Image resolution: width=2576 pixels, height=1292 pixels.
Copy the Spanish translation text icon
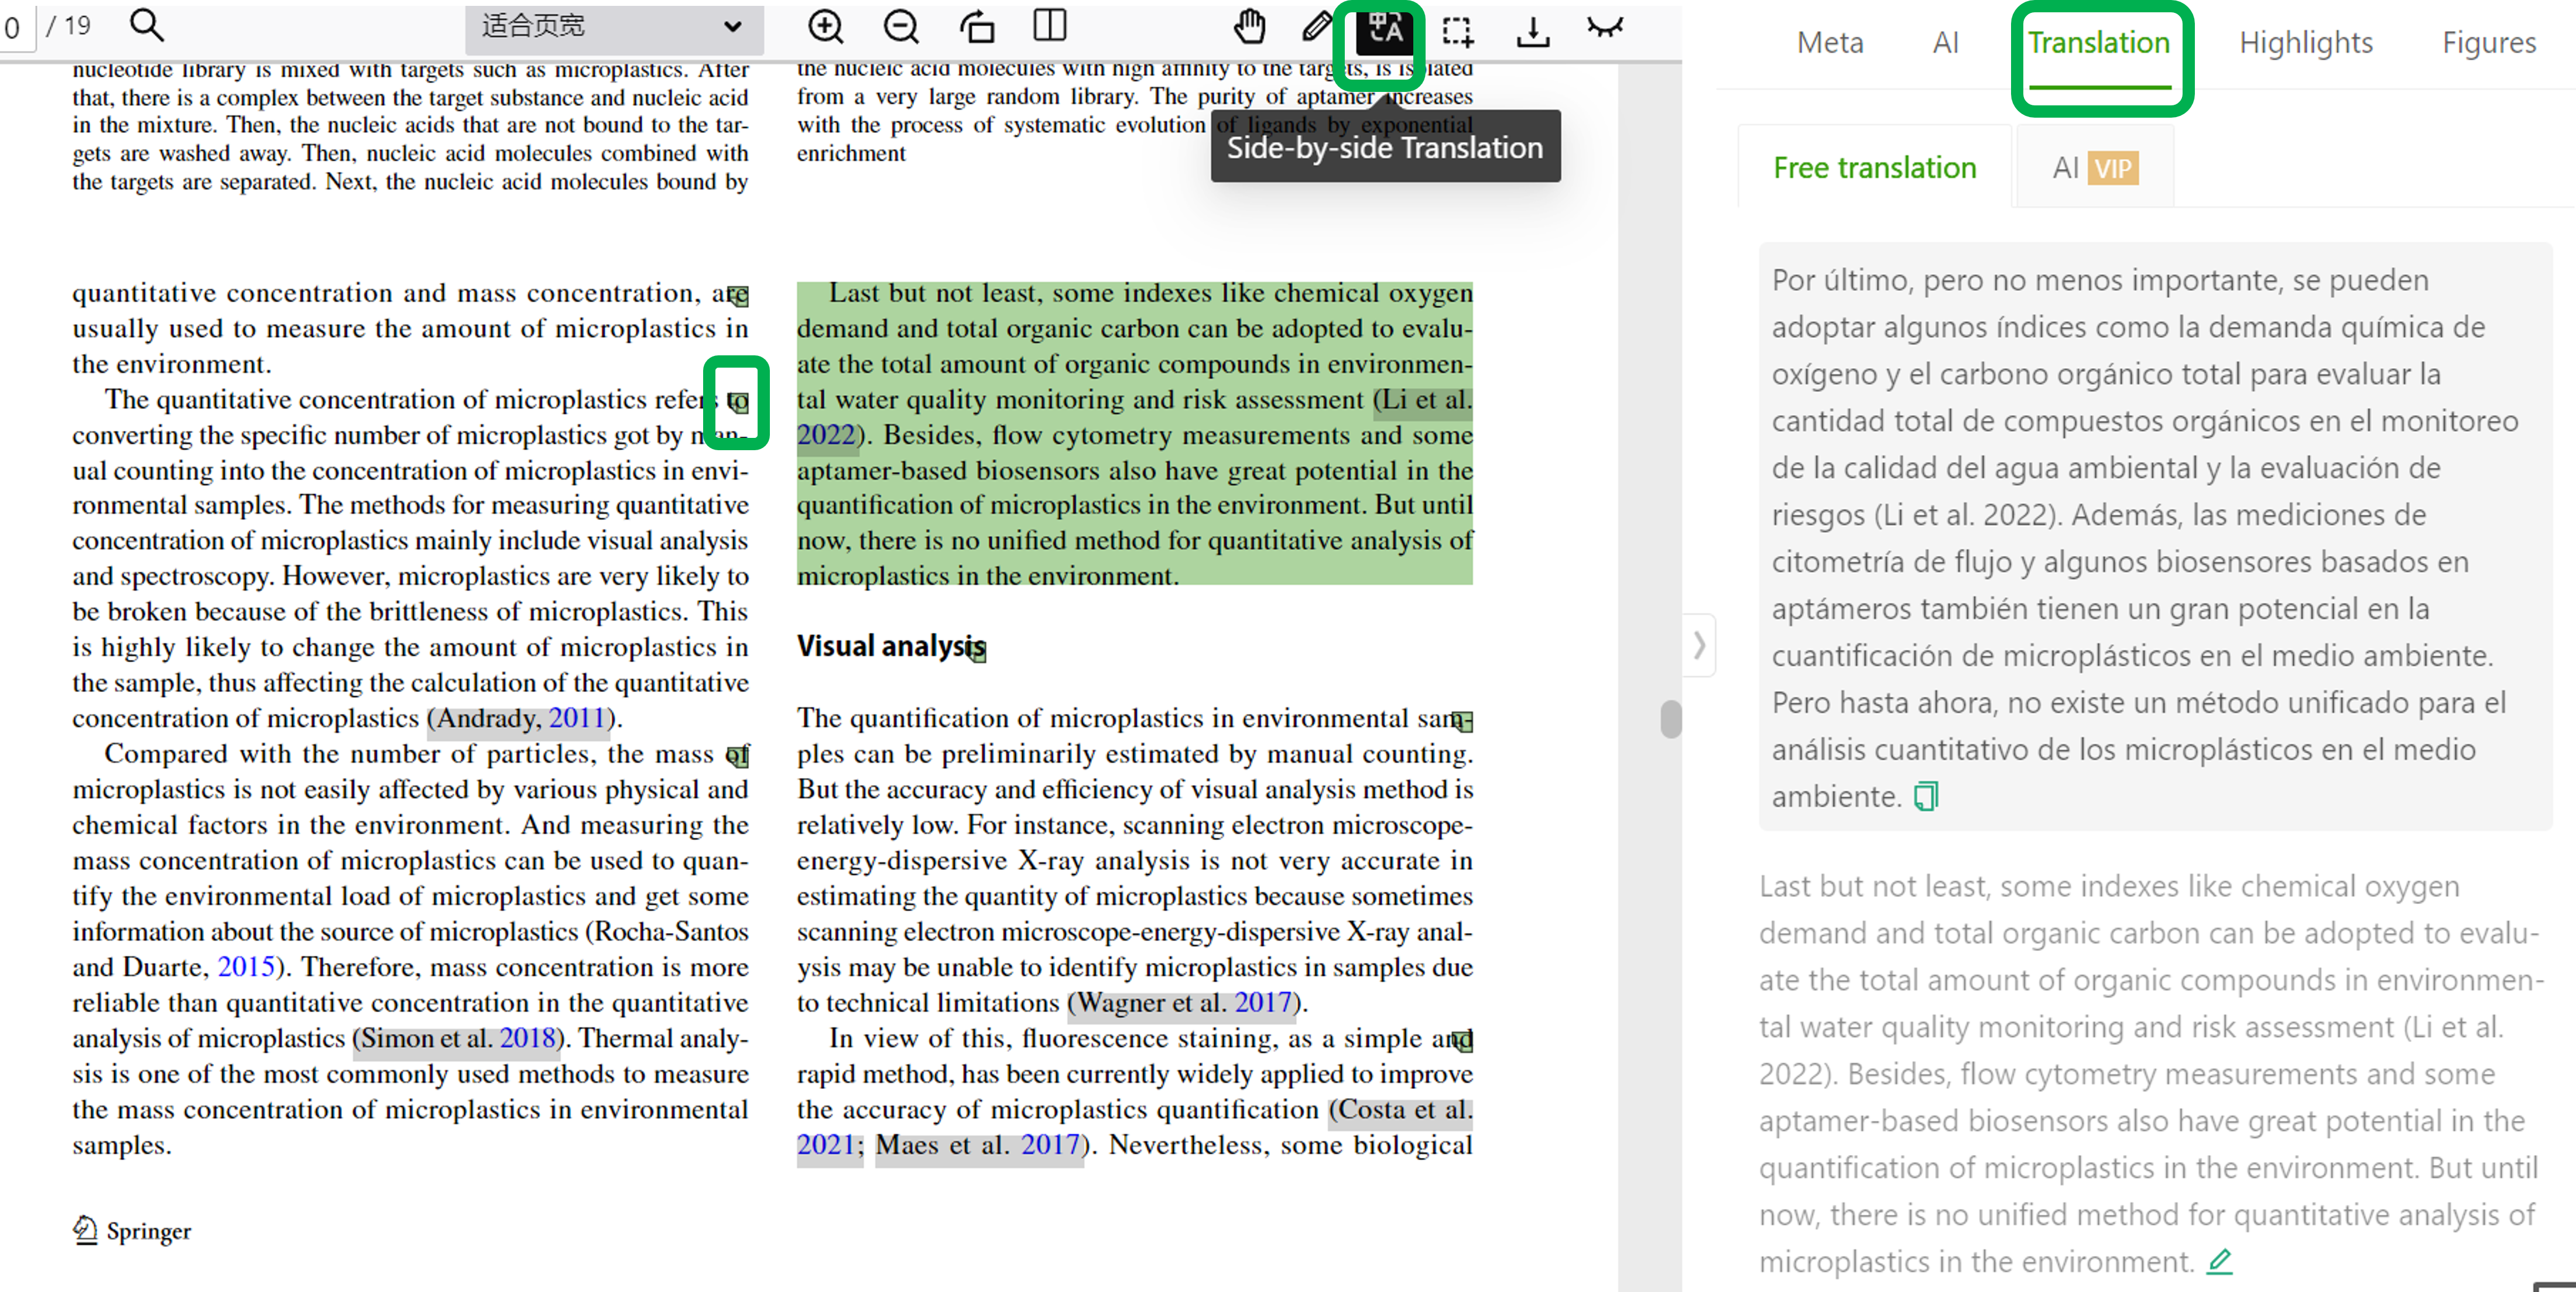coord(1925,797)
